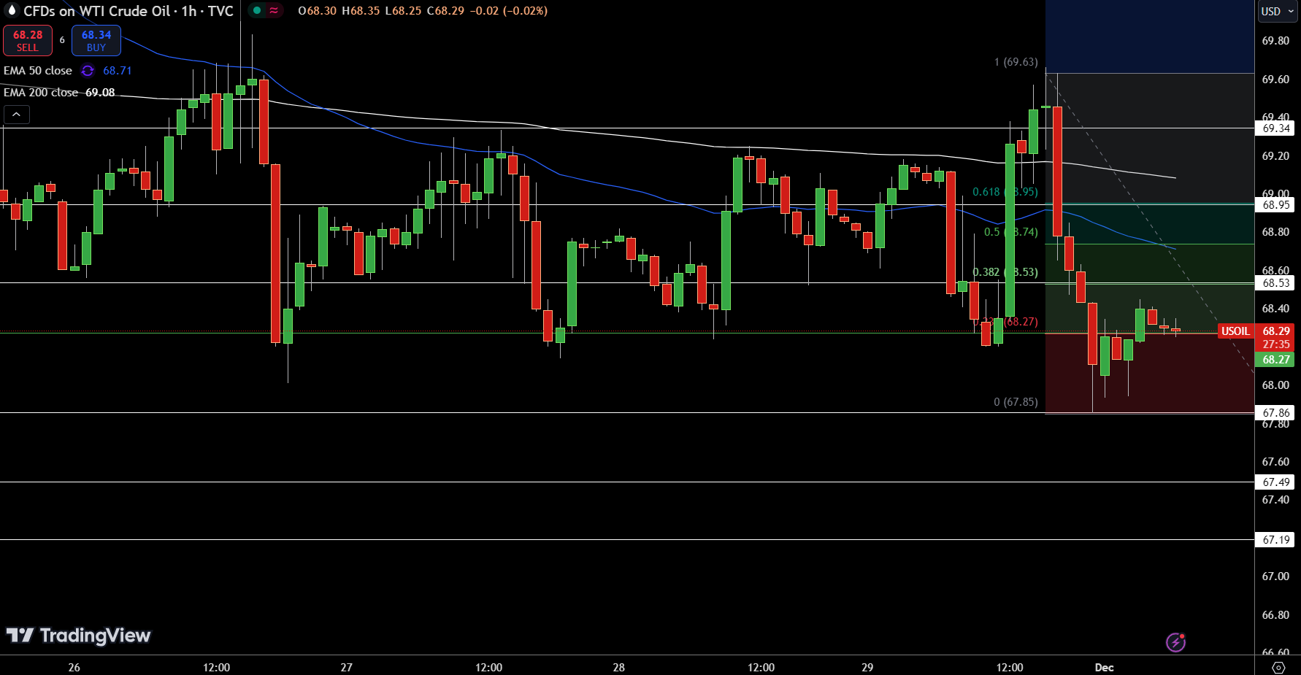1301x675 pixels.
Task: Click the spread value 6 between Sell and Buy
Action: click(62, 40)
